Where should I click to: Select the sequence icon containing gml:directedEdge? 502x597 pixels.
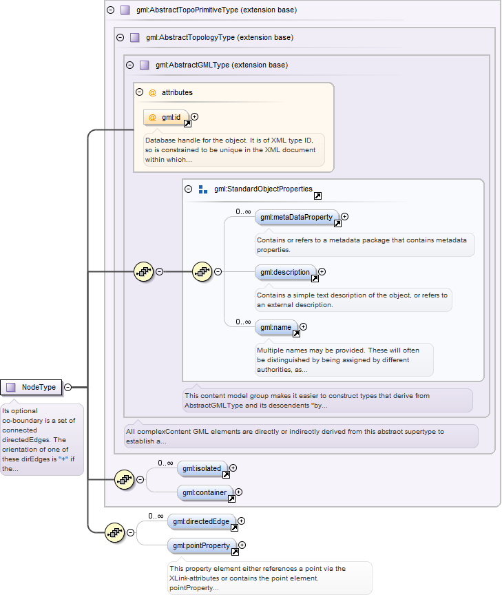pyautogui.click(x=114, y=533)
